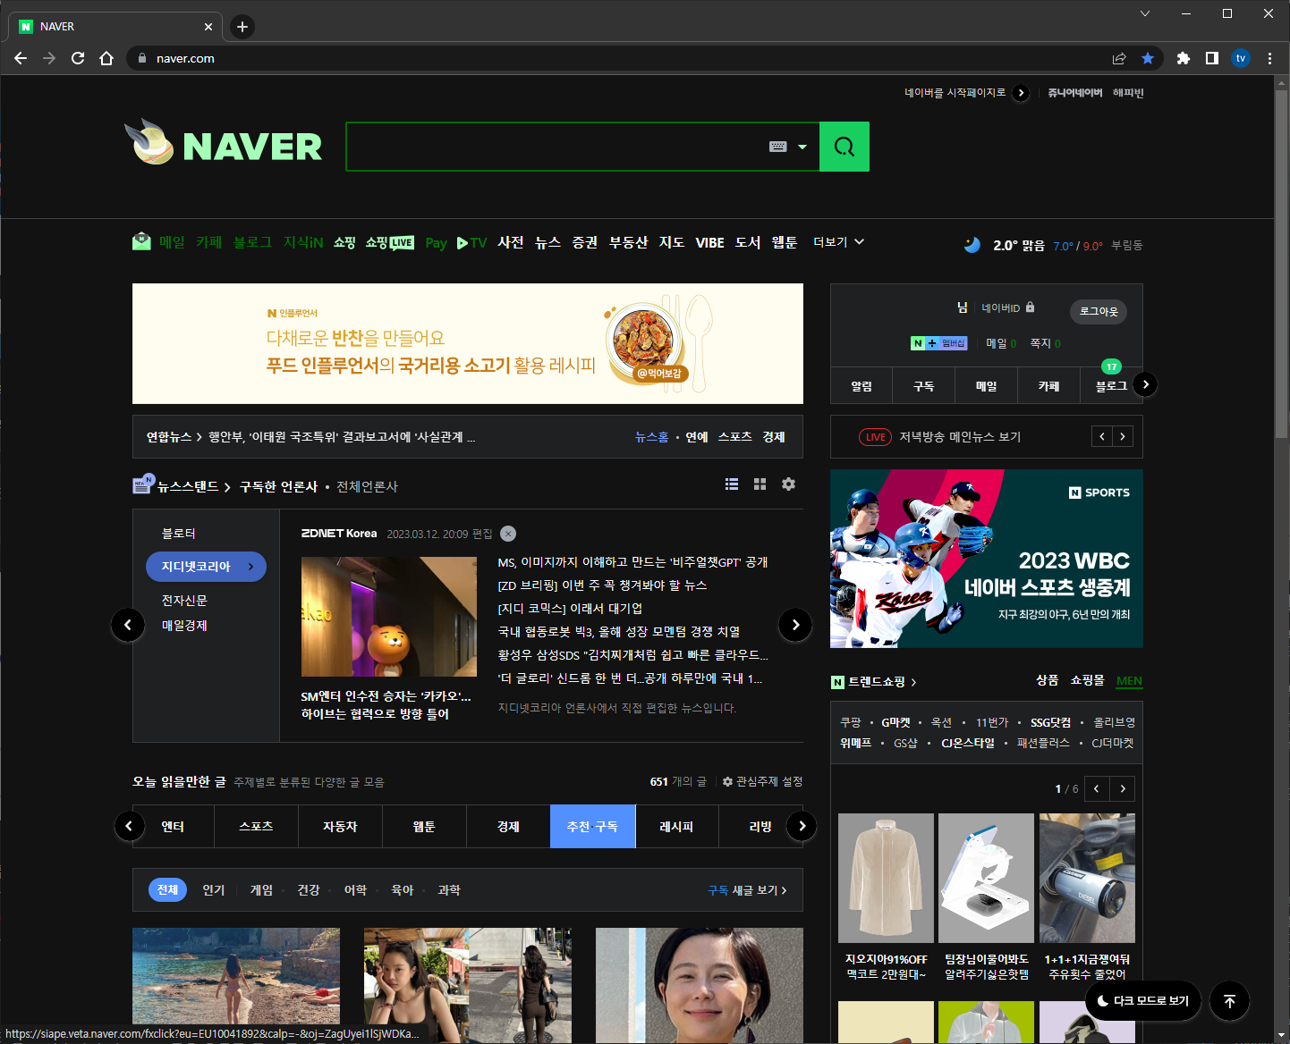Select the 레시피 topic tab

[x=676, y=826]
